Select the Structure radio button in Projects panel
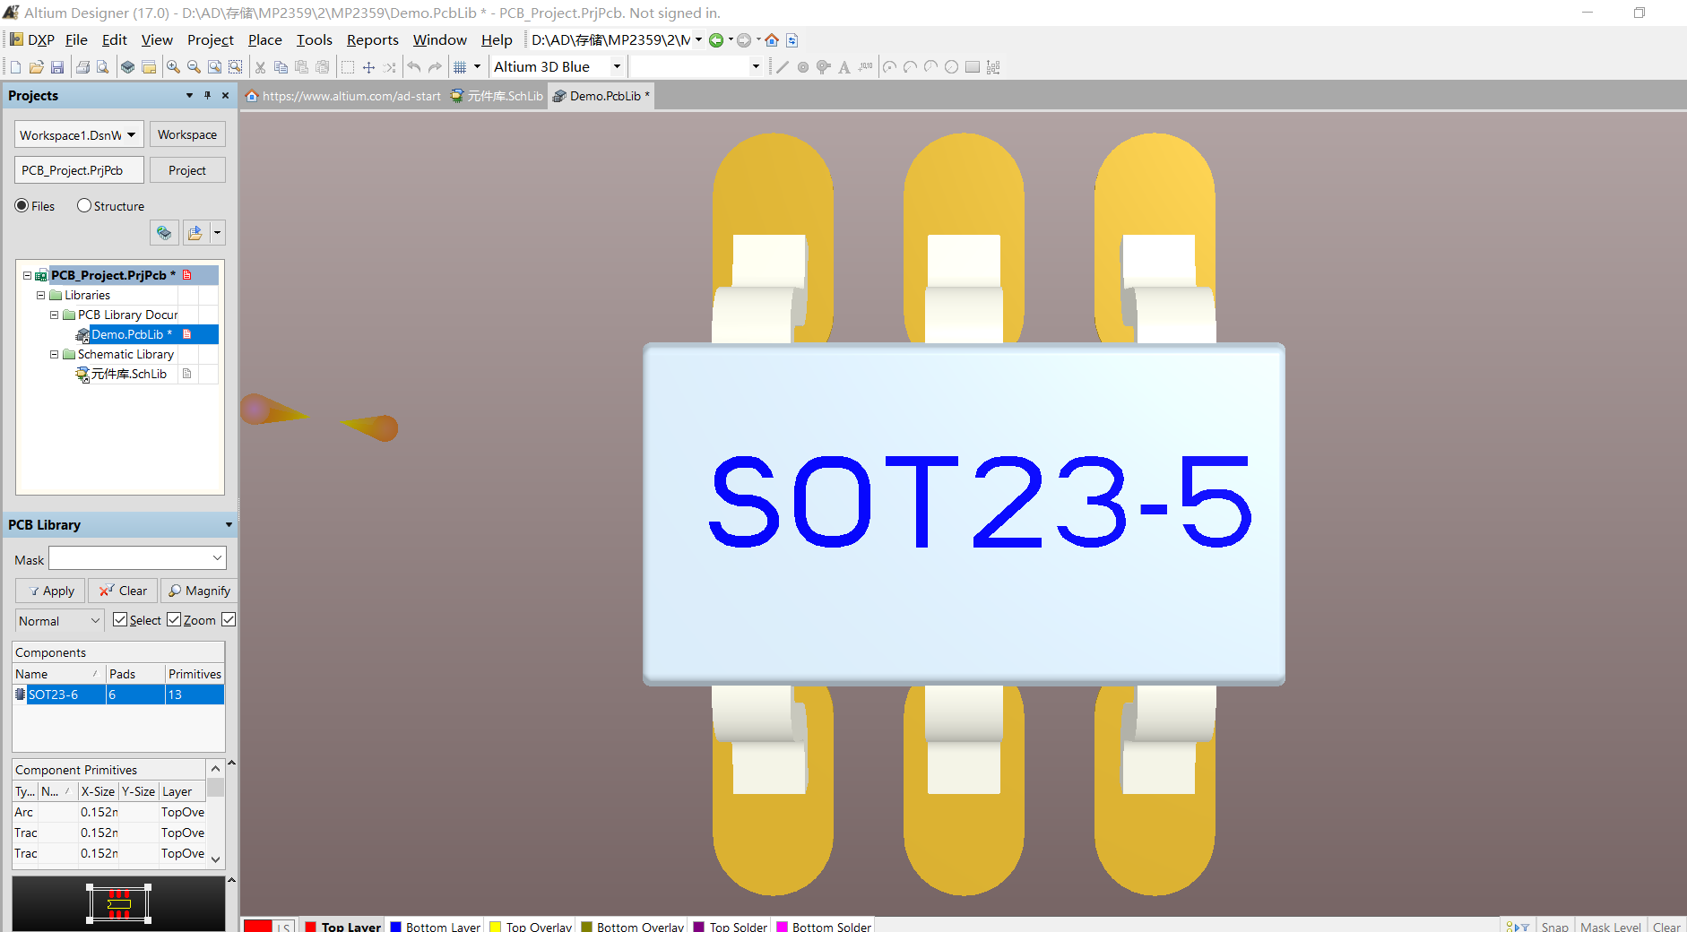 click(x=82, y=205)
